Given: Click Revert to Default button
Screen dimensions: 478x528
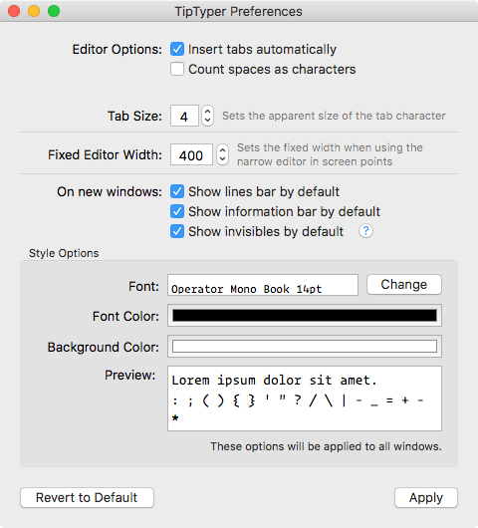Looking at the screenshot, I should tap(87, 497).
